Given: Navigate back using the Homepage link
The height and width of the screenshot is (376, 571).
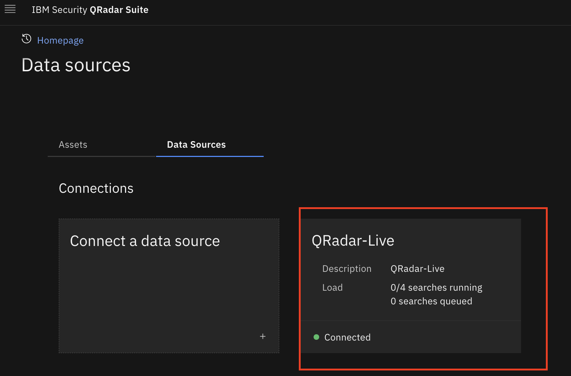Looking at the screenshot, I should tap(60, 40).
